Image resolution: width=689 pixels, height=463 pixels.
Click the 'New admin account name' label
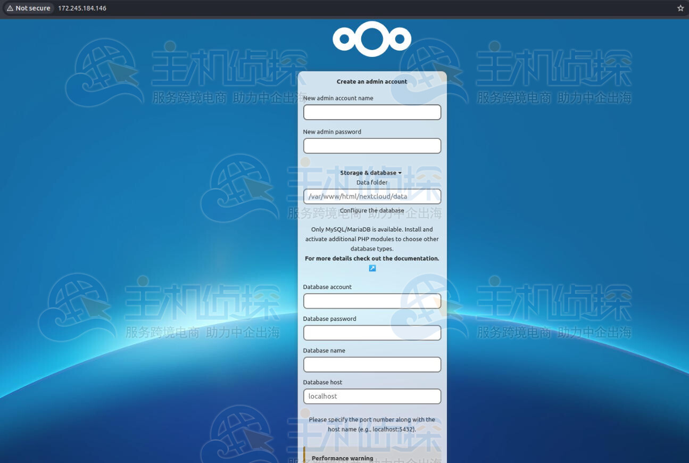[338, 98]
